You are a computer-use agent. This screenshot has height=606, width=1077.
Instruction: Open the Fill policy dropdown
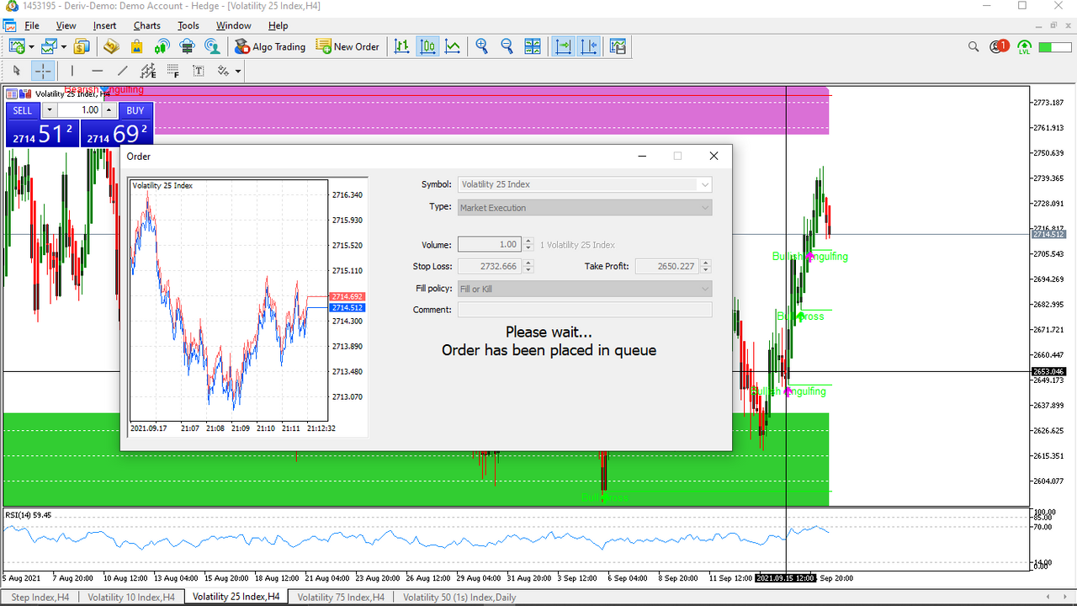(x=705, y=290)
